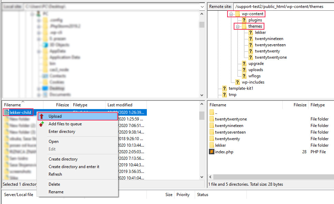Select twentynineteen in remote file list
The height and width of the screenshot is (204, 334).
point(229,126)
